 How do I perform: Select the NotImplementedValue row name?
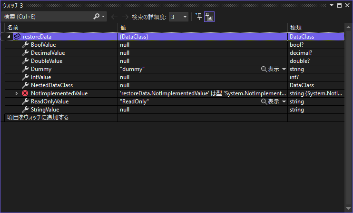(59, 93)
